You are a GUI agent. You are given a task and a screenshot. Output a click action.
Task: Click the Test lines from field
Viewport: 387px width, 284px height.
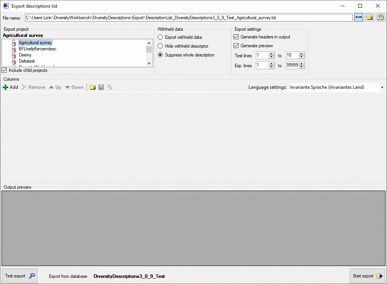[x=262, y=55]
